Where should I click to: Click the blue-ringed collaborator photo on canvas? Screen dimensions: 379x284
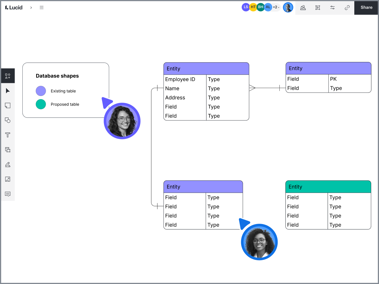click(259, 242)
